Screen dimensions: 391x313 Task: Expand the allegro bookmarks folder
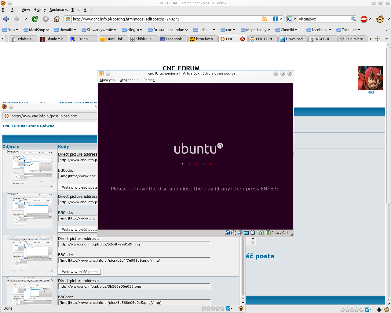(x=132, y=30)
